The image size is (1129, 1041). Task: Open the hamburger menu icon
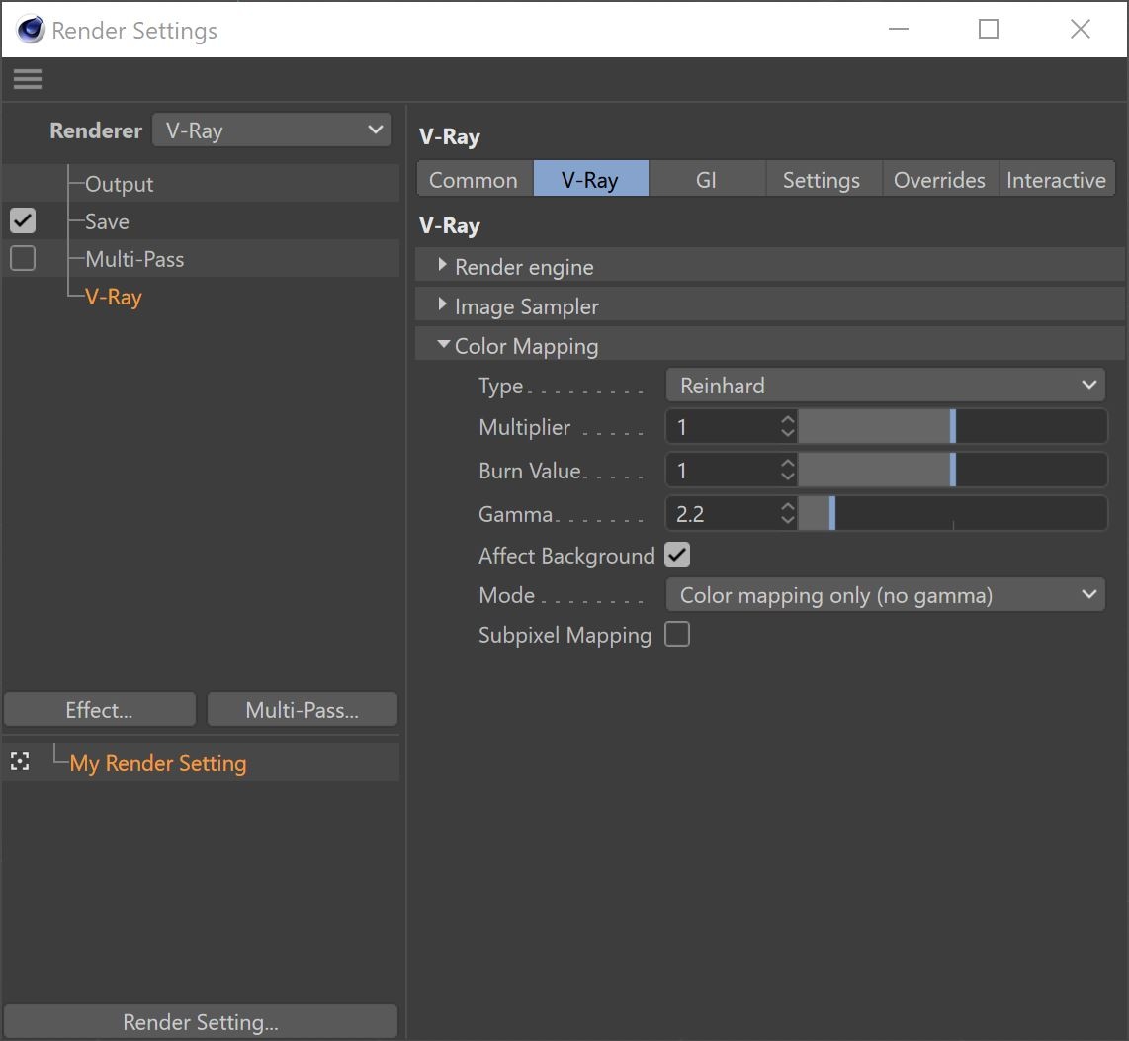(28, 79)
